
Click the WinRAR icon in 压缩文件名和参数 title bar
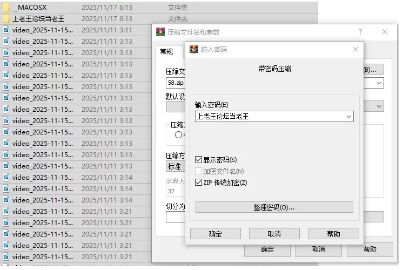[x=160, y=32]
